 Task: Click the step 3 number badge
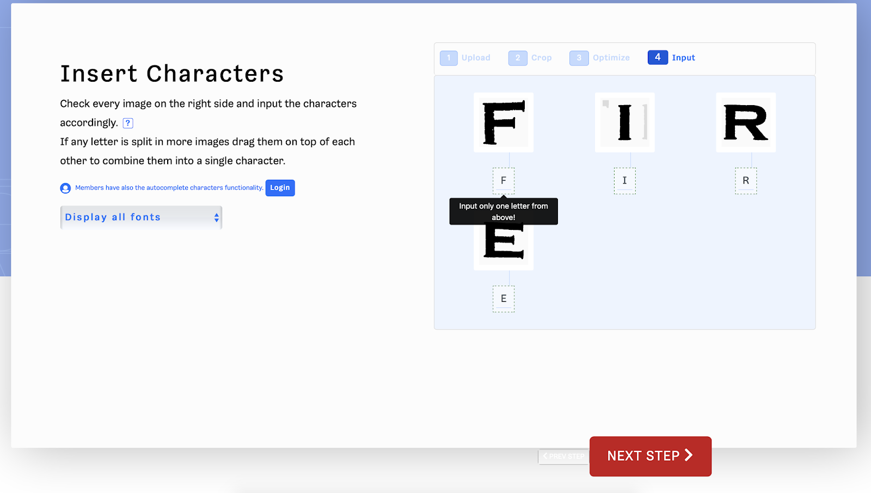pyautogui.click(x=579, y=58)
